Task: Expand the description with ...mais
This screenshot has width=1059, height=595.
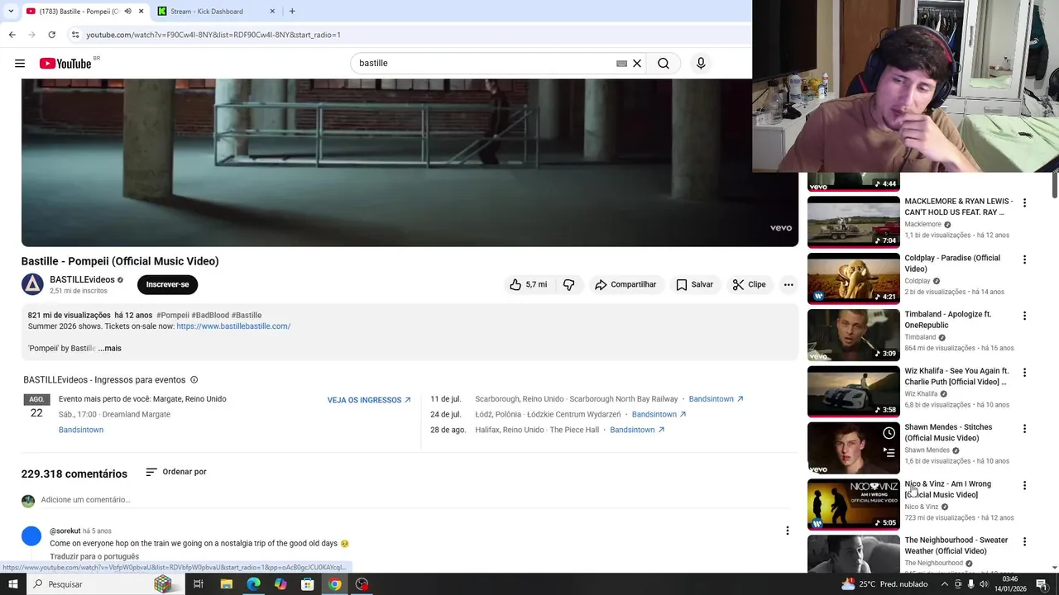Action: point(109,348)
